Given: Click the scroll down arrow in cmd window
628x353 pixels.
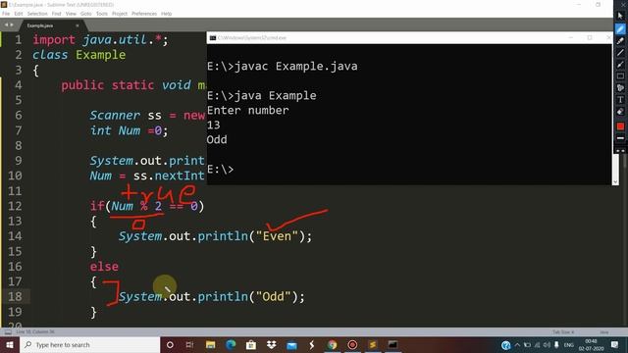Looking at the screenshot, I should tap(615, 181).
